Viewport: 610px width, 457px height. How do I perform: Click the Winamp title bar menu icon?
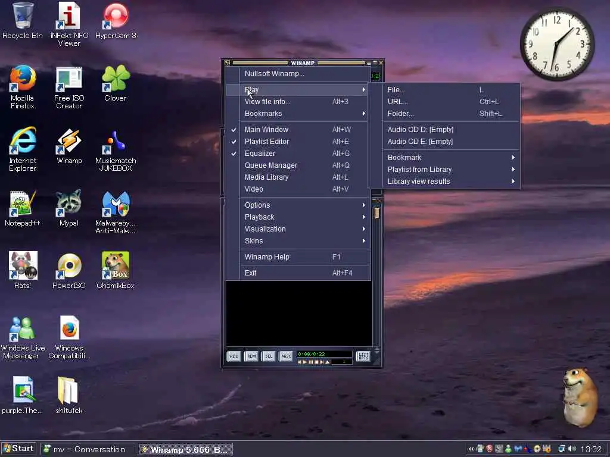tap(228, 62)
